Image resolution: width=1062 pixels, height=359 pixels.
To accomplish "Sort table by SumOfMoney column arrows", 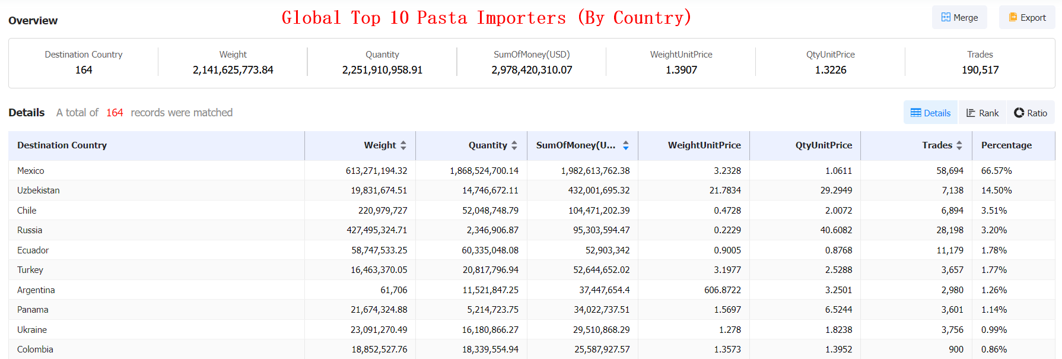I will coord(626,145).
